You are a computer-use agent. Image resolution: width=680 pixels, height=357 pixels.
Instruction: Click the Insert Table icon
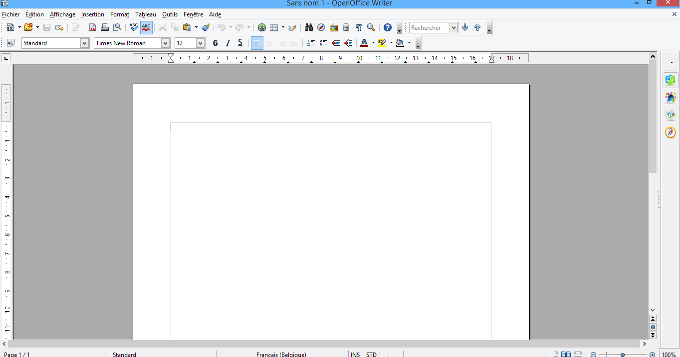(274, 27)
